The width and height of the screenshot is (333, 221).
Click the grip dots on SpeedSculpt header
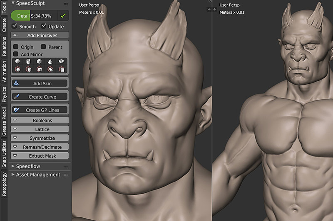pyautogui.click(x=66, y=4)
